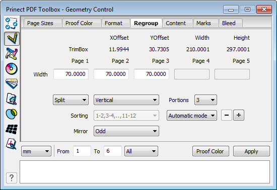
Task: Click the Apply button
Action: (x=251, y=151)
